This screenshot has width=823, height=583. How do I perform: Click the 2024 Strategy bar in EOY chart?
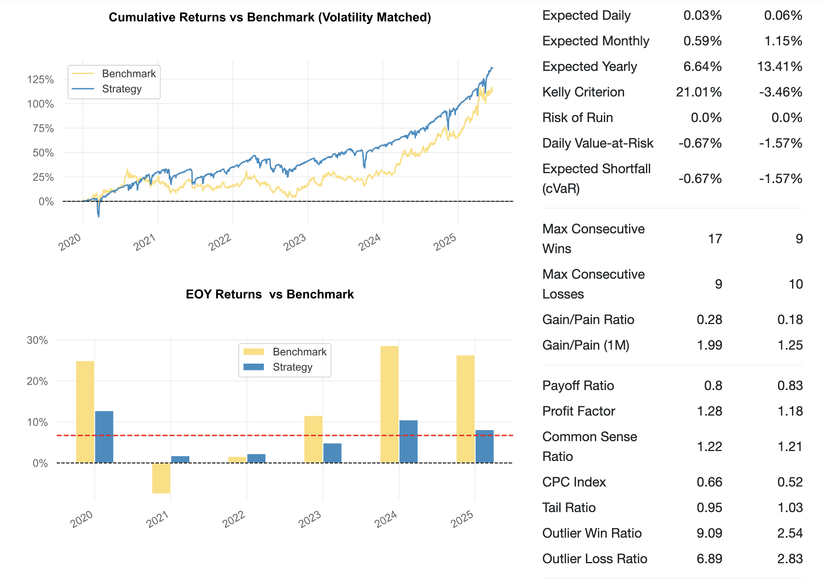click(408, 441)
